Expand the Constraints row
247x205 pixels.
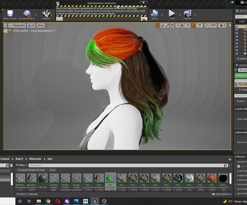click(235, 184)
